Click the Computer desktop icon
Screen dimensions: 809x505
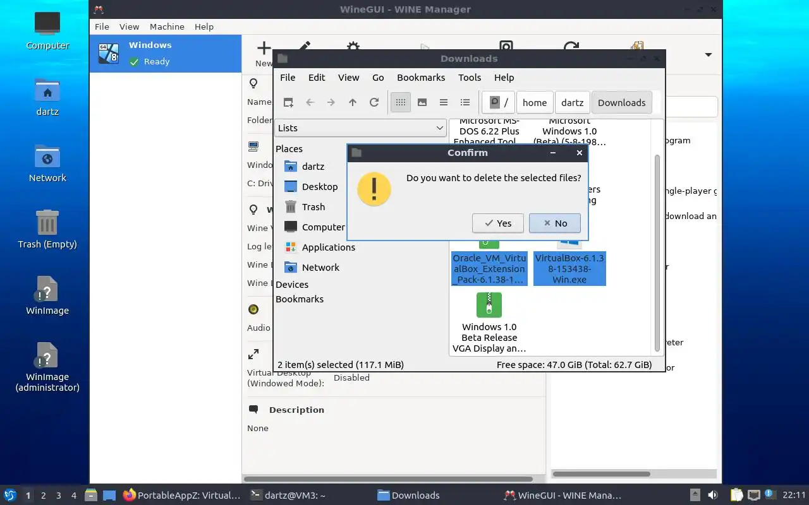click(47, 30)
